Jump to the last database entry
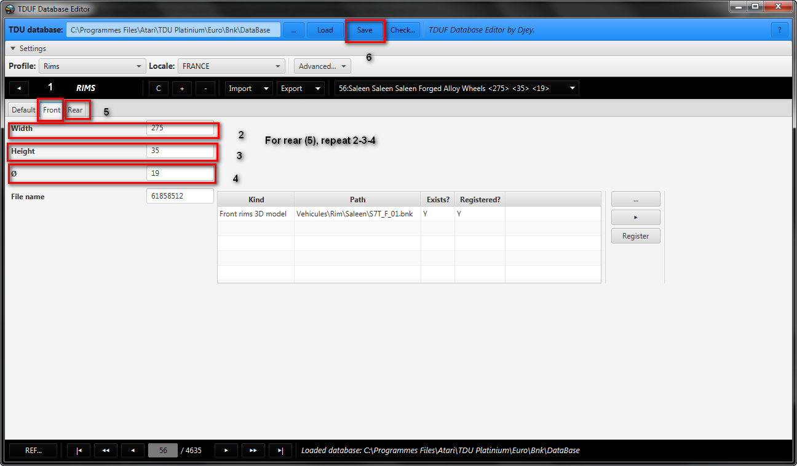 tap(280, 451)
